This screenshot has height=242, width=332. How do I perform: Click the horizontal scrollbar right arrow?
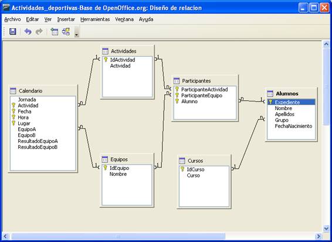click(x=319, y=236)
